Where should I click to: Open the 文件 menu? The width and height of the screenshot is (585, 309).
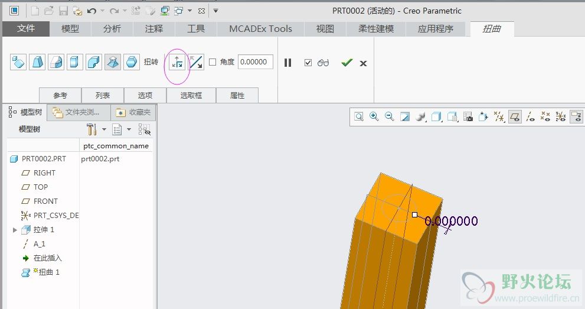(26, 29)
